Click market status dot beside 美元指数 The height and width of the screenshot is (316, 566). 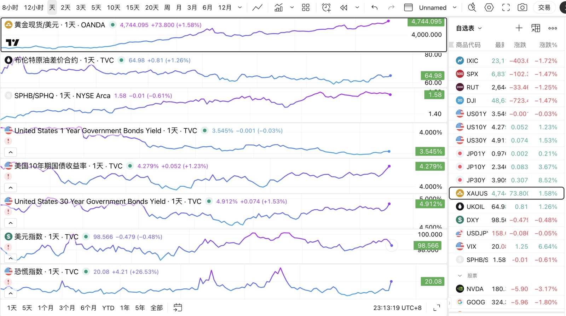pyautogui.click(x=86, y=236)
